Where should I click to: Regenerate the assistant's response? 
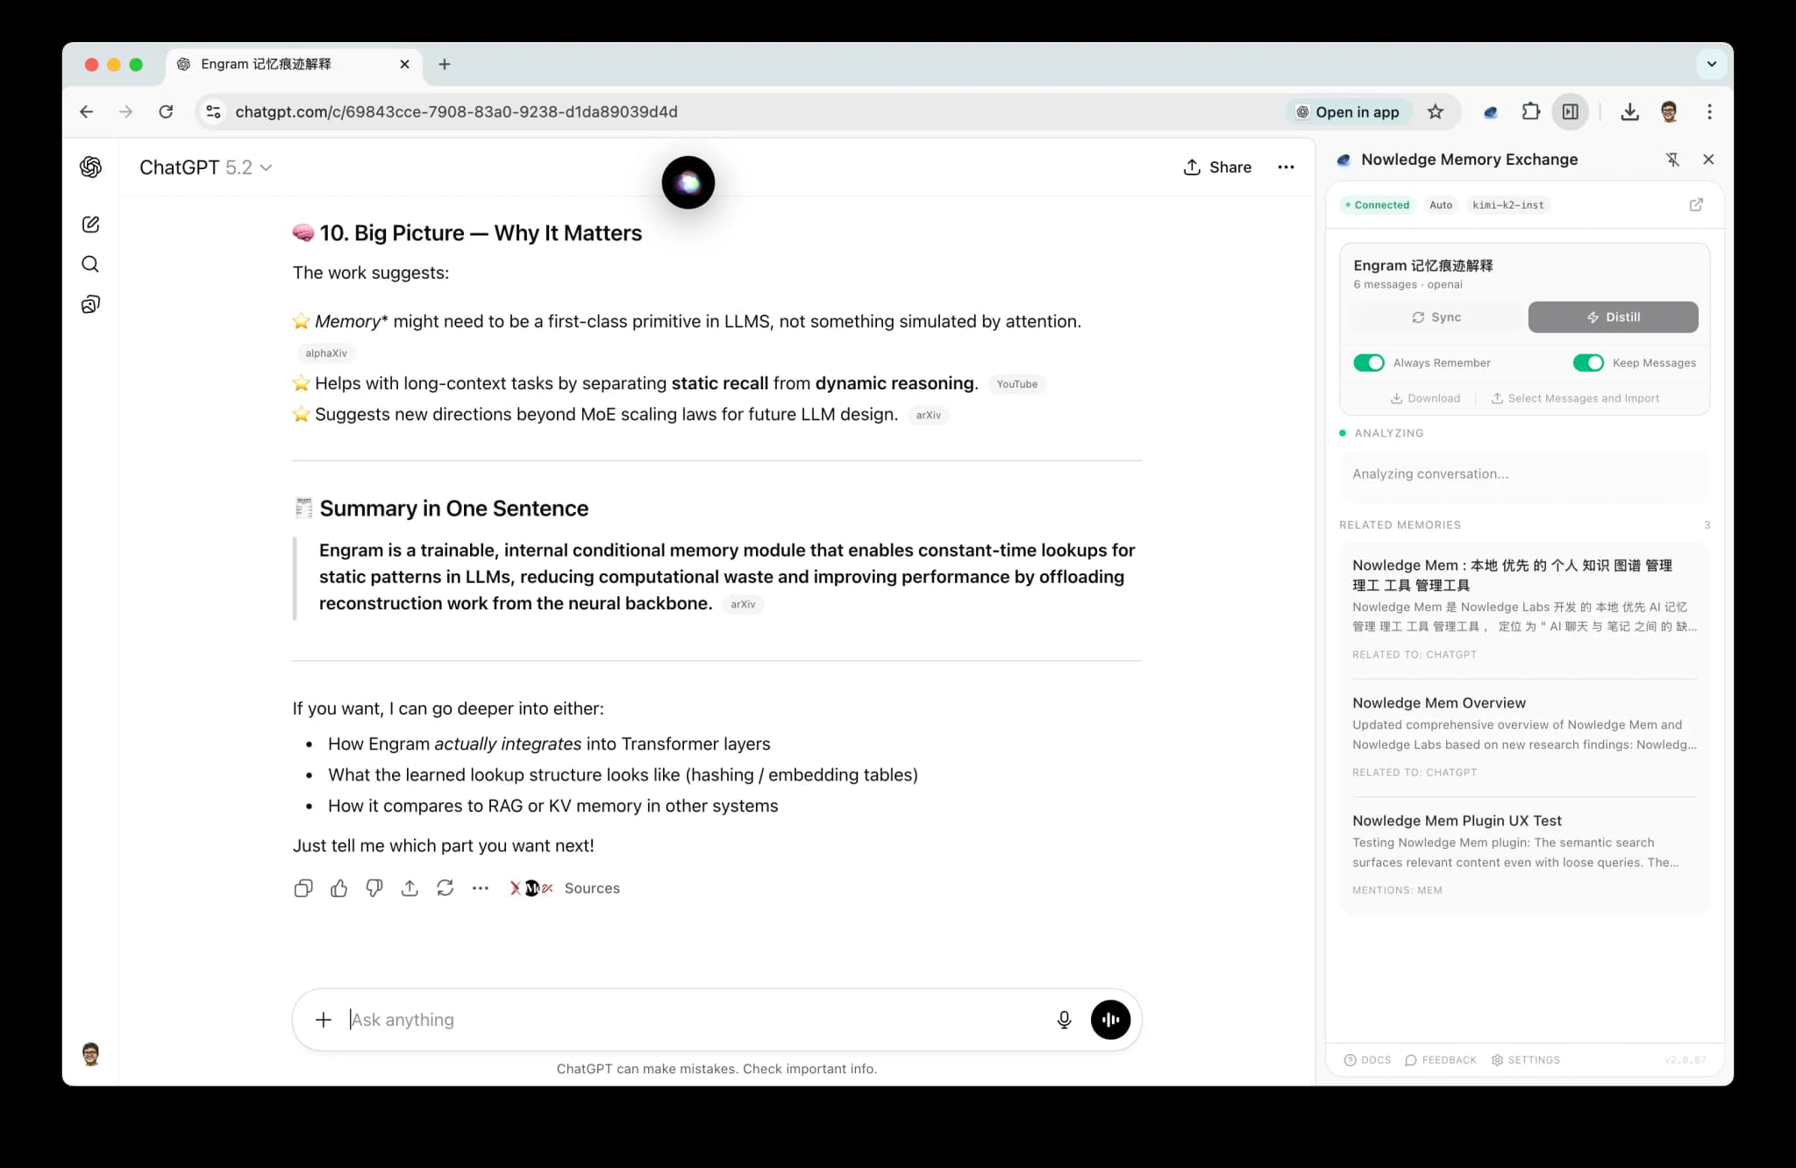click(x=445, y=888)
